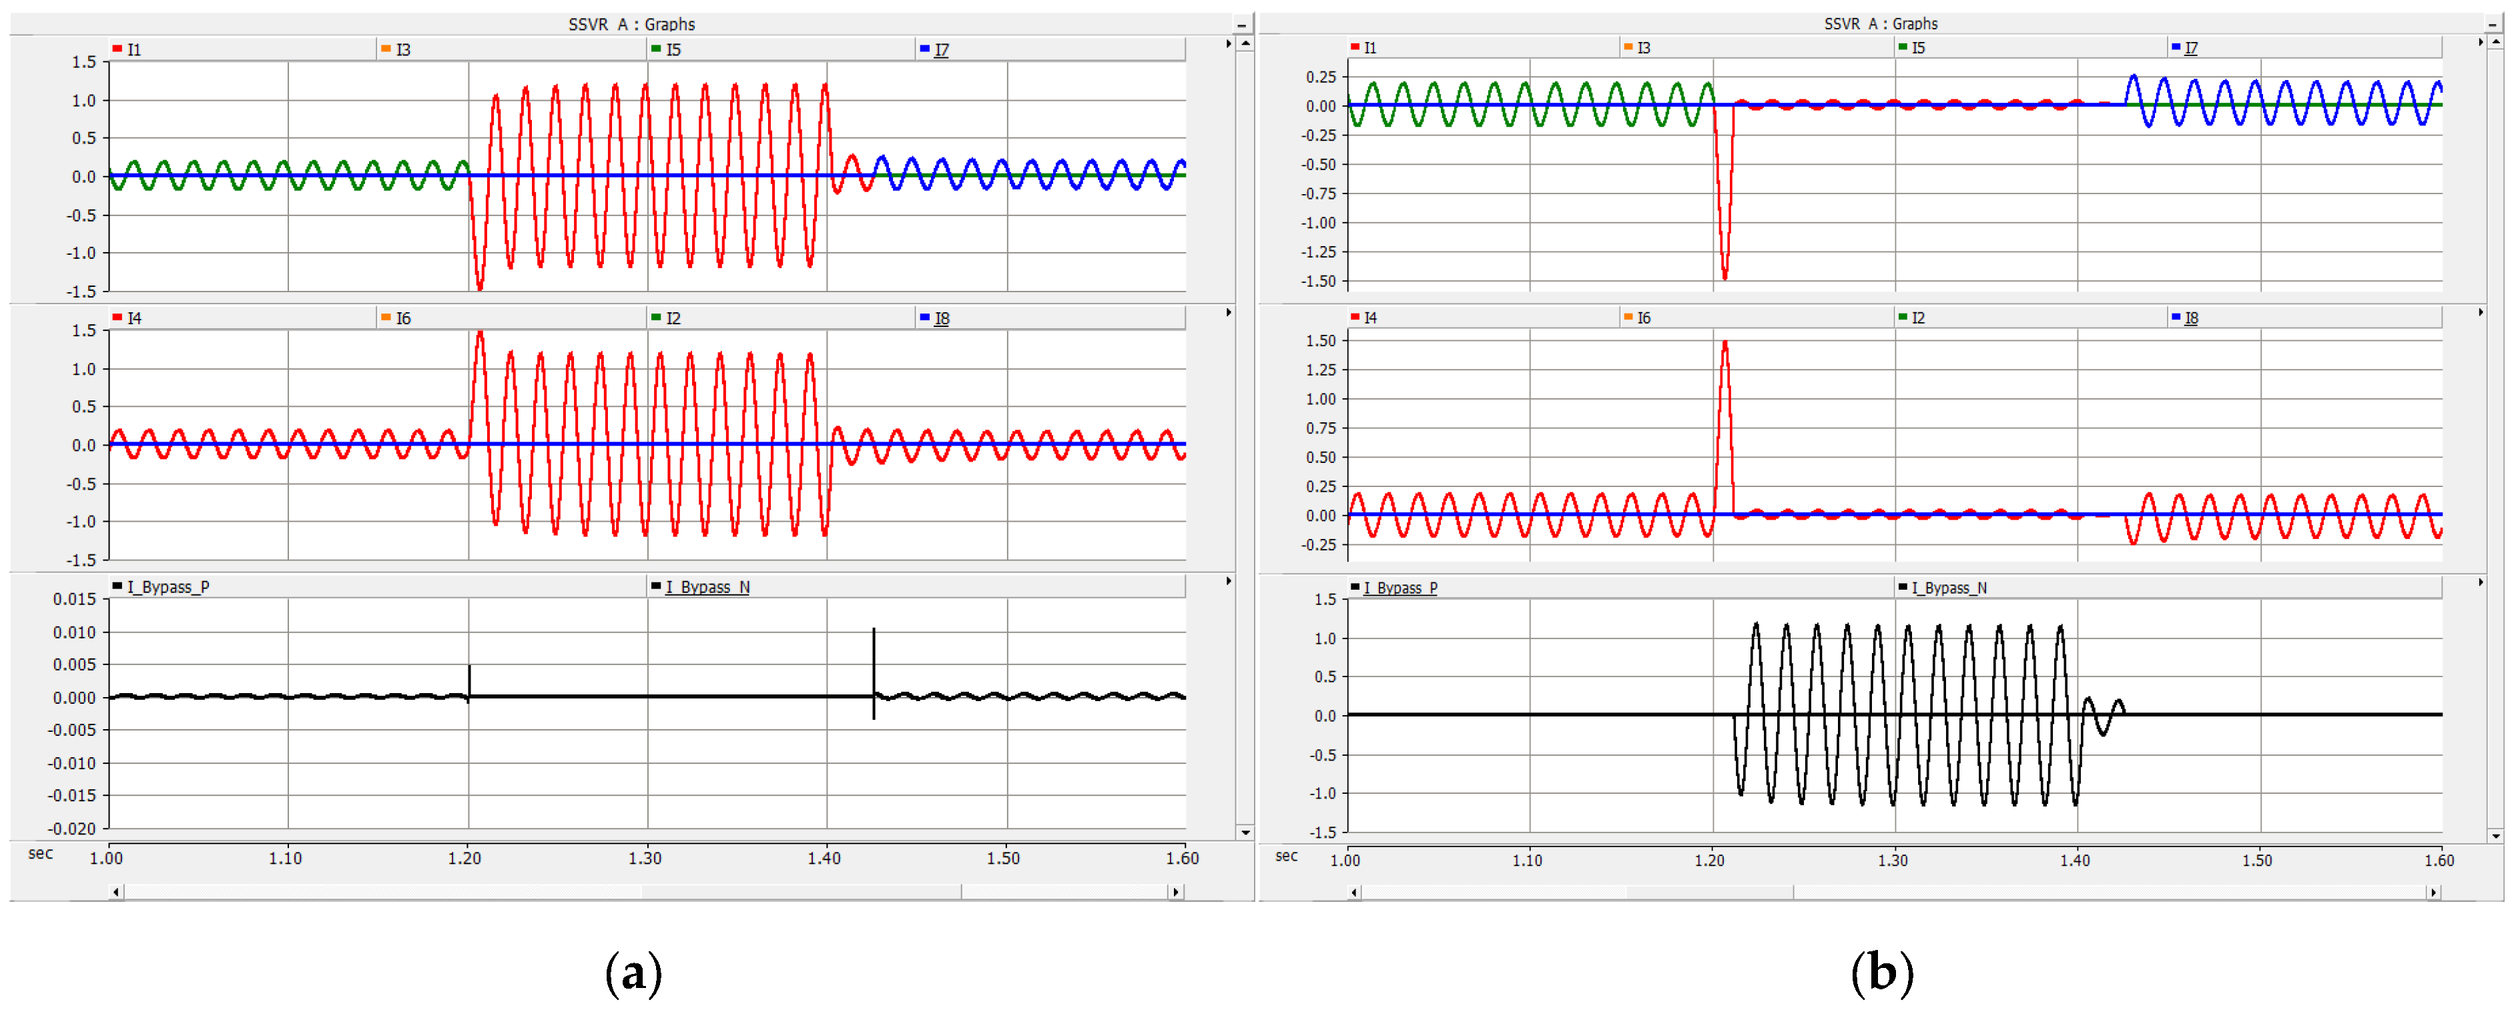
Task: Minimize the right SSVR A Graphs frame
Action: [2493, 25]
